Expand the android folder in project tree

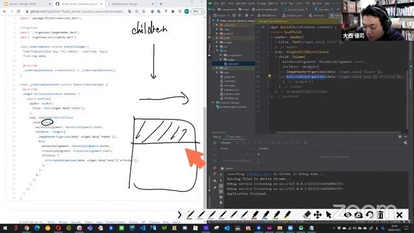pos(217,34)
